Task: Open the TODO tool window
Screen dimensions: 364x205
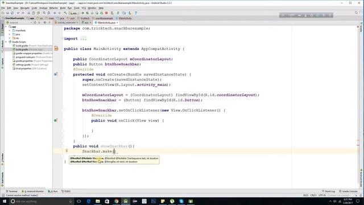Action: point(66,191)
